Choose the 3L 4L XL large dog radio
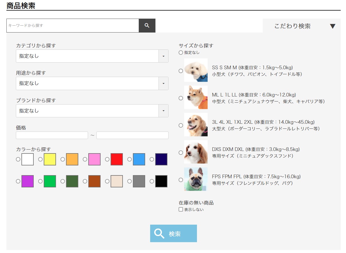Image resolution: width=346 pixels, height=253 pixels. (x=181, y=125)
